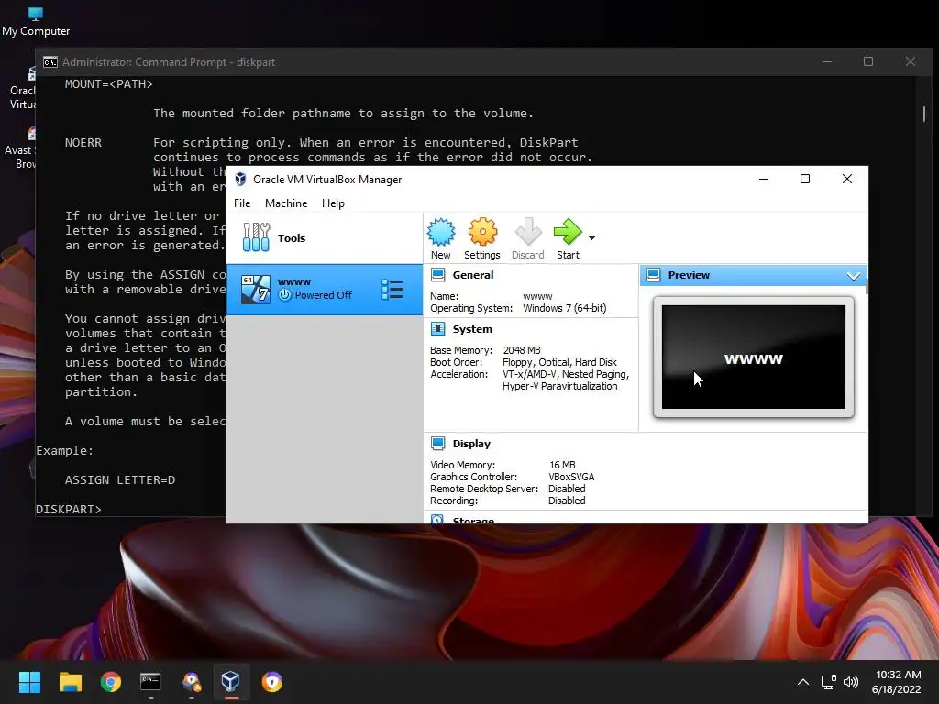Click the System section chip icon
Screen dimensions: 939x704
tap(437, 329)
